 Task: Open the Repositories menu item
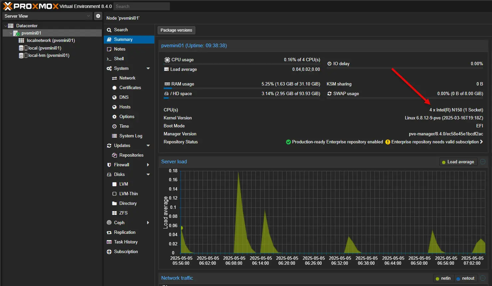tap(131, 155)
